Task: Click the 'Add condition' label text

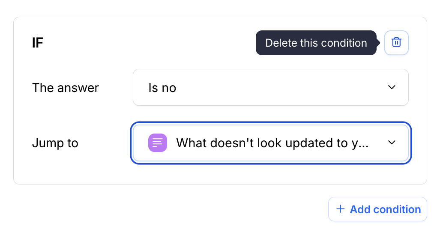Action: 385,209
